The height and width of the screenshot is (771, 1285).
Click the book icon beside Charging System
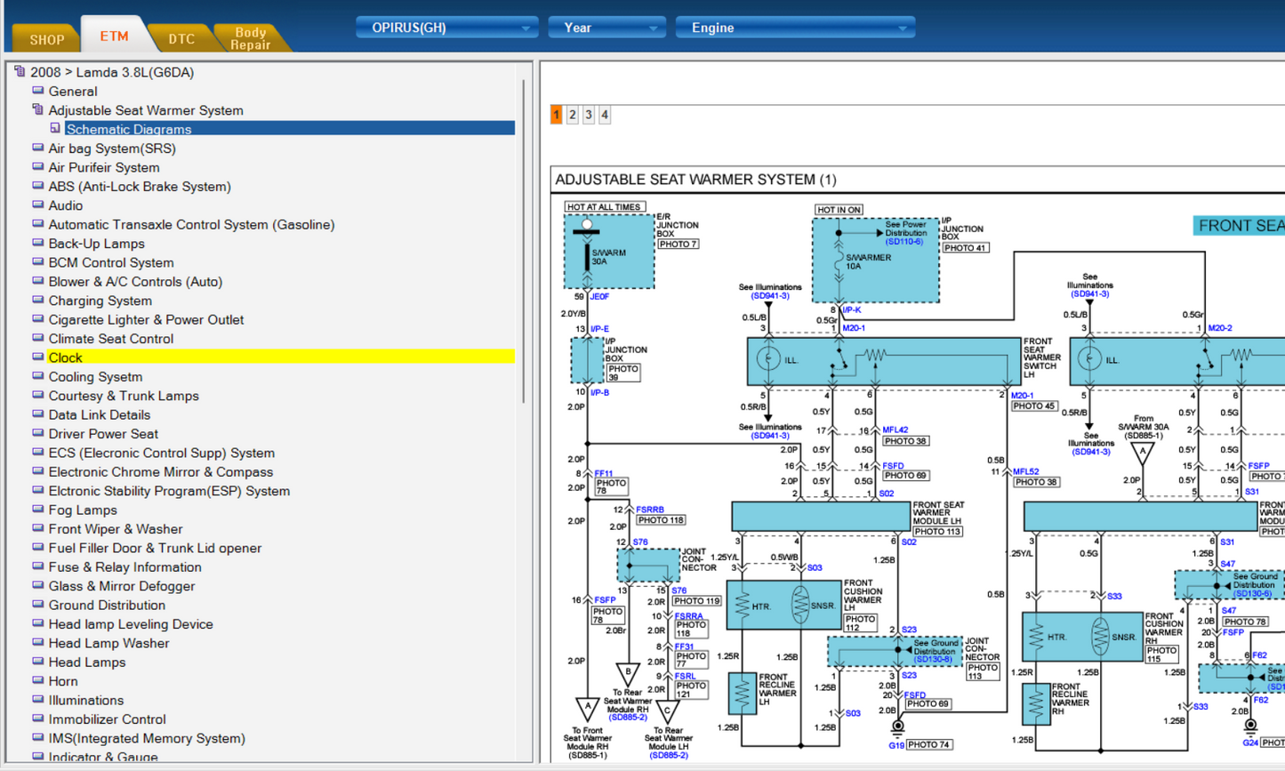pyautogui.click(x=37, y=300)
